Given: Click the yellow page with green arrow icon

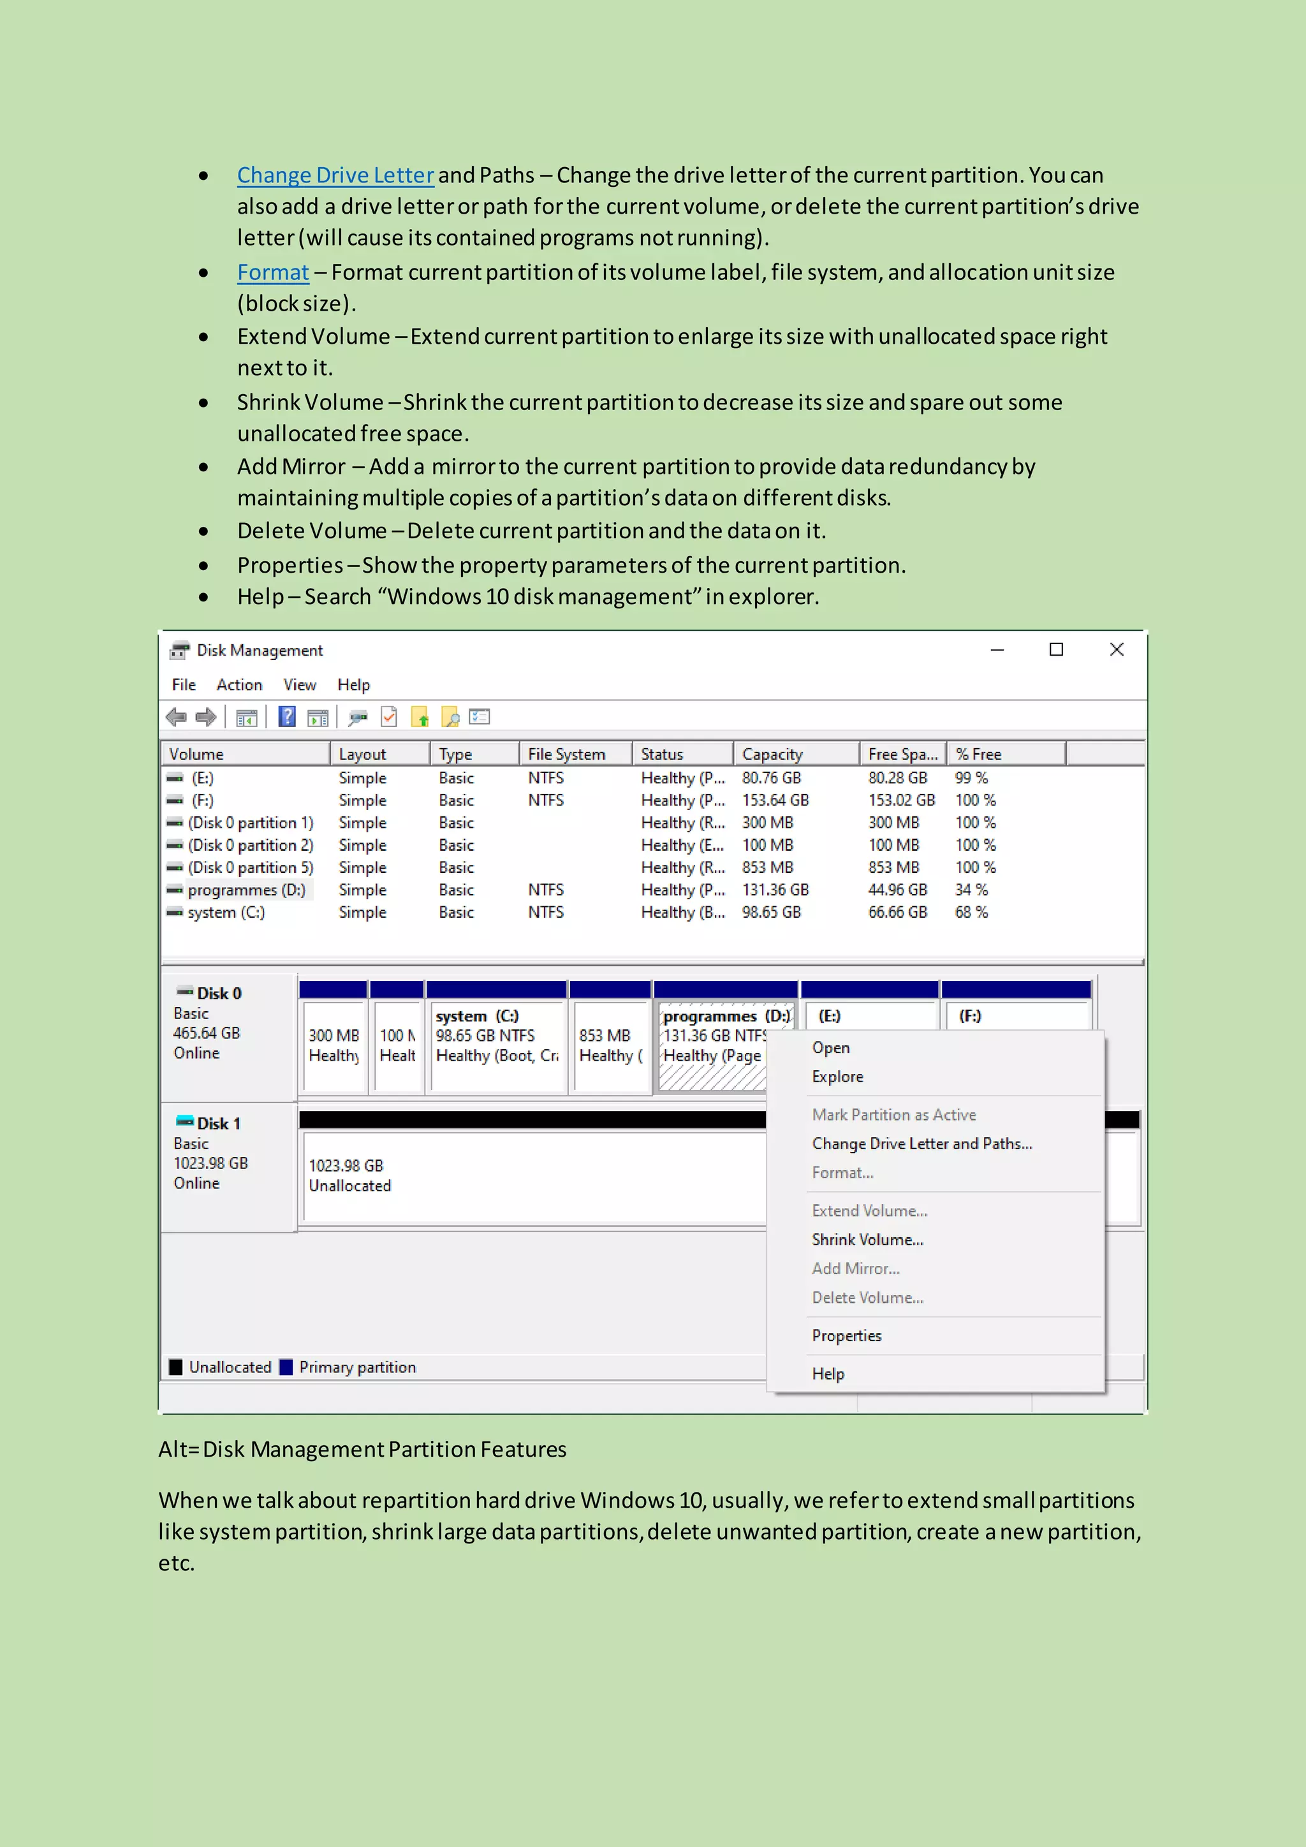Looking at the screenshot, I should (420, 717).
